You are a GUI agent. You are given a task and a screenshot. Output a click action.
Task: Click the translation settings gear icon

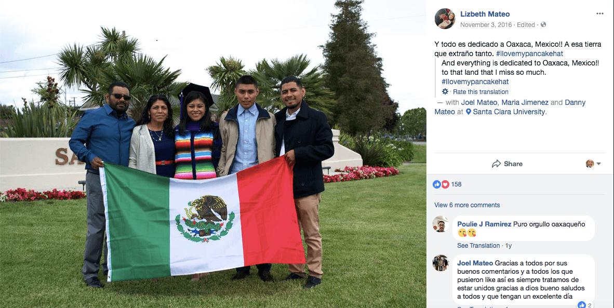pyautogui.click(x=445, y=91)
